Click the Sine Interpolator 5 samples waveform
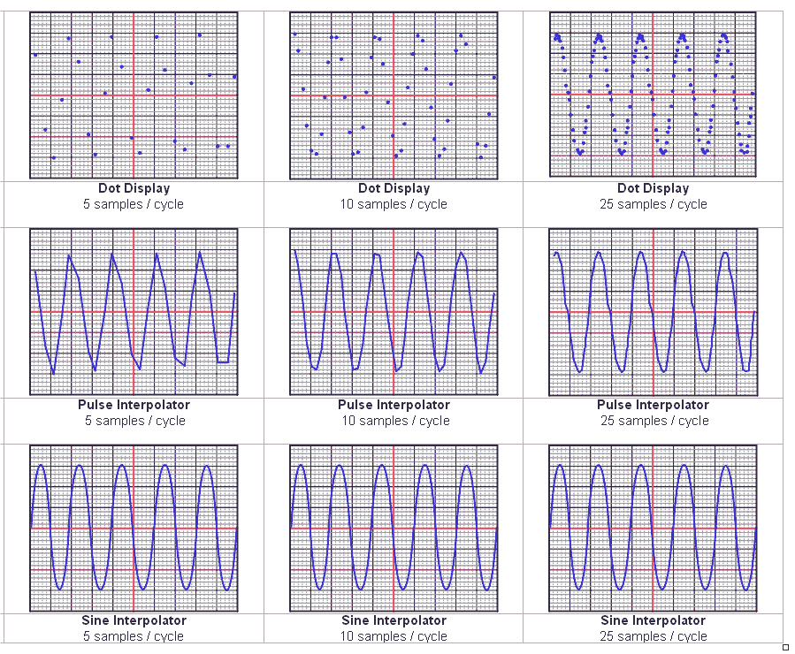The image size is (795, 654). (134, 528)
